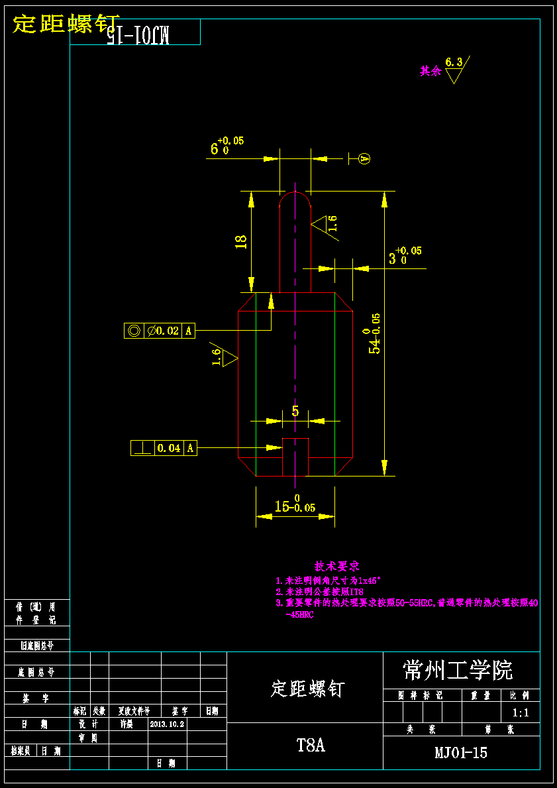Viewport: 557px width, 788px height.
Task: Click the 更改文件号 column header
Action: coord(134,711)
